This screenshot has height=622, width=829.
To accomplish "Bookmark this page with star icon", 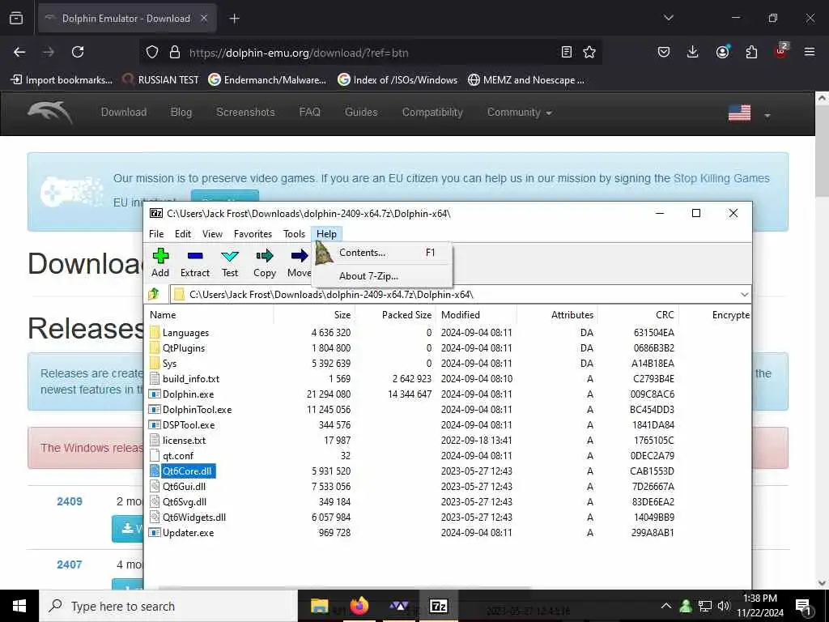I will click(x=589, y=52).
